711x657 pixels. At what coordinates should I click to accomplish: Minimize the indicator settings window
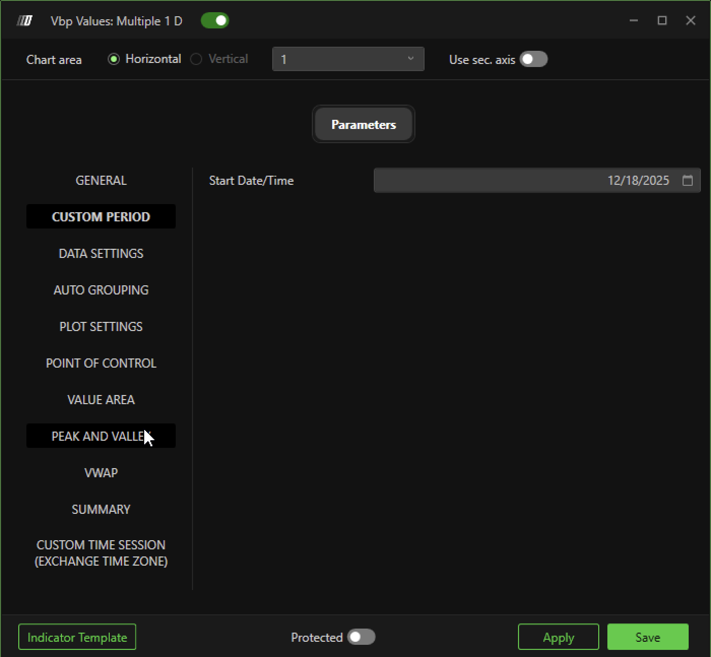point(633,21)
